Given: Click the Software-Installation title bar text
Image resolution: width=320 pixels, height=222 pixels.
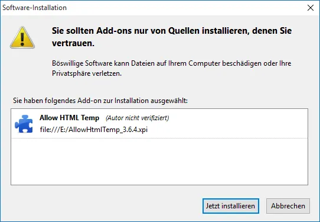Looking at the screenshot, I should pyautogui.click(x=34, y=8).
